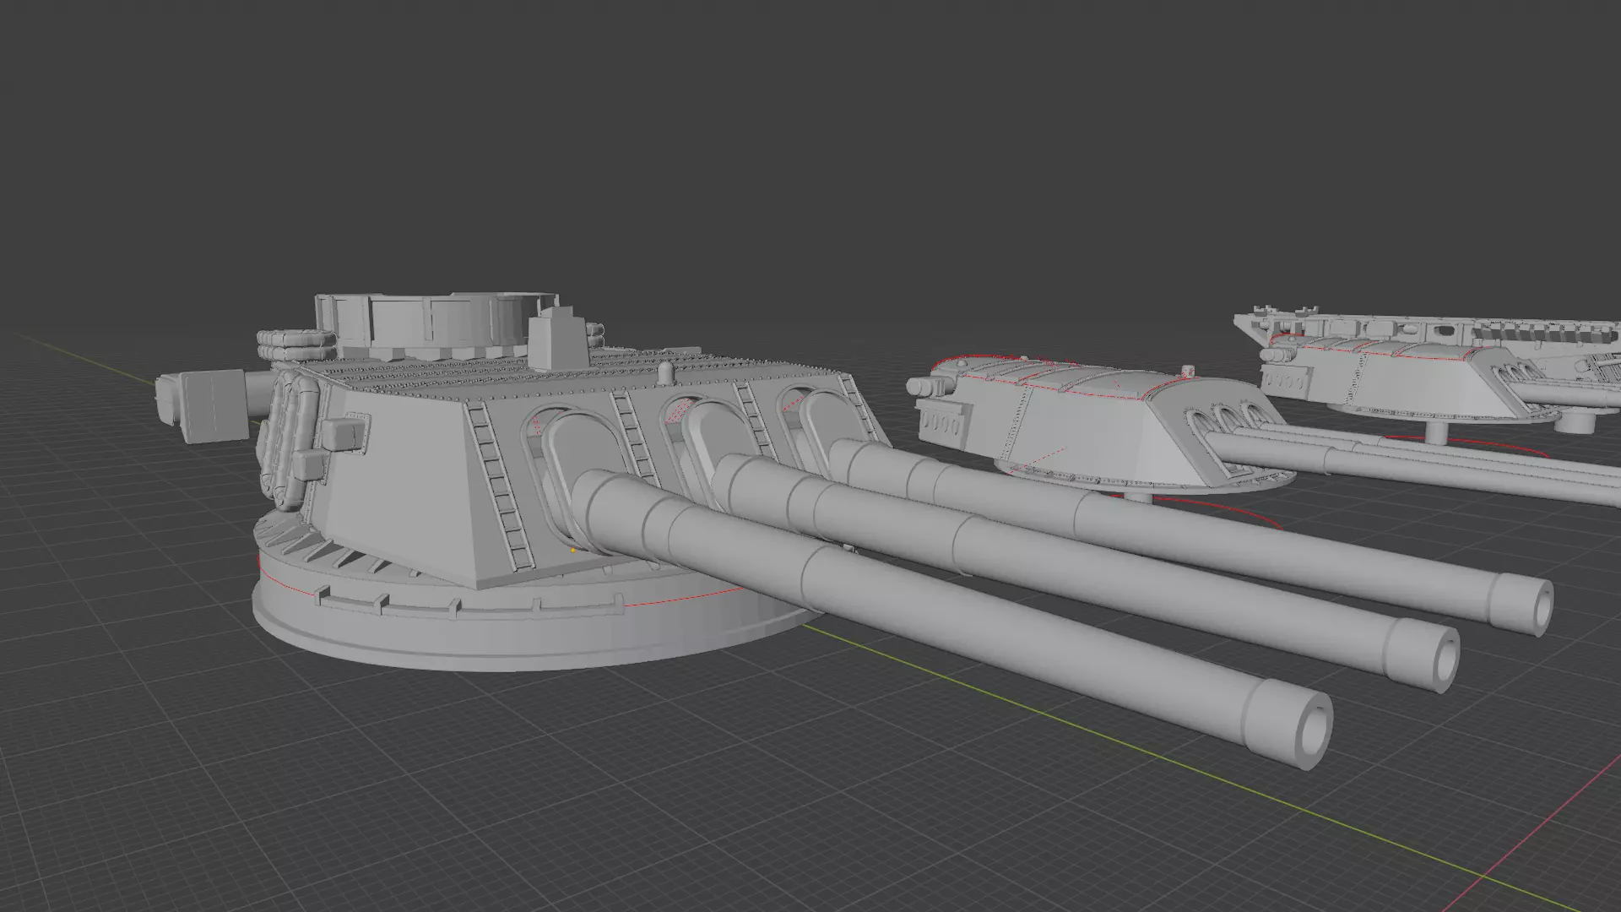This screenshot has height=912, width=1621.
Task: Click the rangefinder arm on middle turret
Action: (x=929, y=387)
